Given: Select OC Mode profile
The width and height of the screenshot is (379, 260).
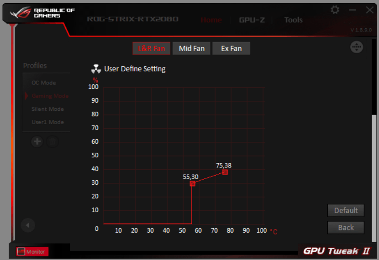Looking at the screenshot, I should click(44, 83).
